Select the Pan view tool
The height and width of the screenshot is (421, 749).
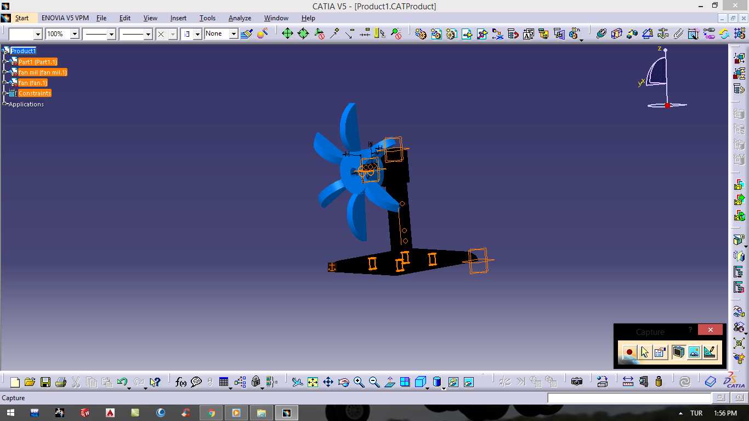point(328,382)
